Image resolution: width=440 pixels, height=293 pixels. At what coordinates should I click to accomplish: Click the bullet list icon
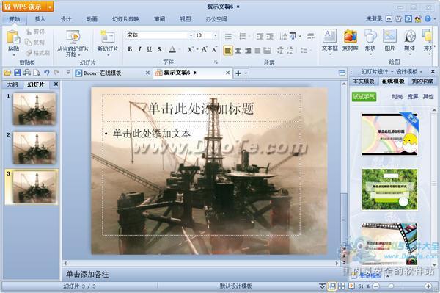pyautogui.click(x=229, y=36)
